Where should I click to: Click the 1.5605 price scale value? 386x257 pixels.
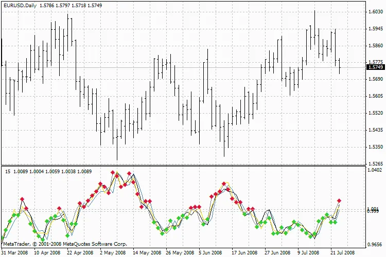click(375, 96)
